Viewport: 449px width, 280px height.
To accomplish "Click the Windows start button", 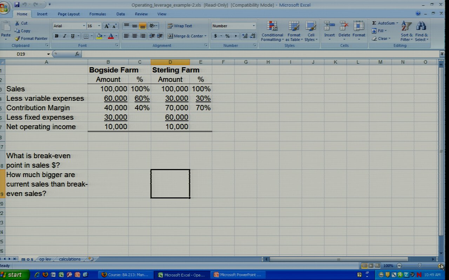I will pyautogui.click(x=11, y=275).
